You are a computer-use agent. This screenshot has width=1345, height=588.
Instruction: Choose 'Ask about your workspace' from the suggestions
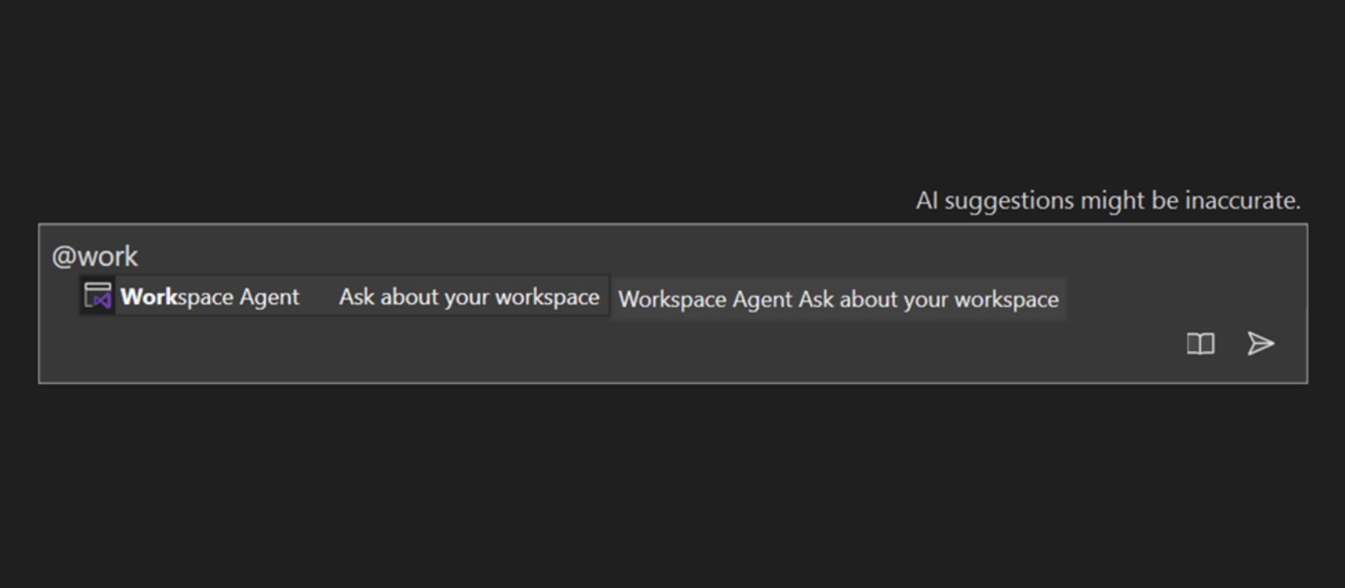[469, 296]
